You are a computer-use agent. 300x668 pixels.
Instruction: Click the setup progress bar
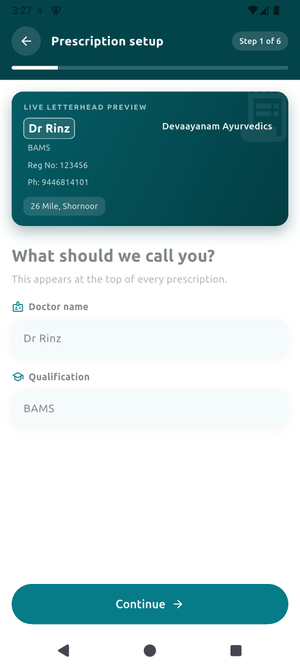point(150,68)
